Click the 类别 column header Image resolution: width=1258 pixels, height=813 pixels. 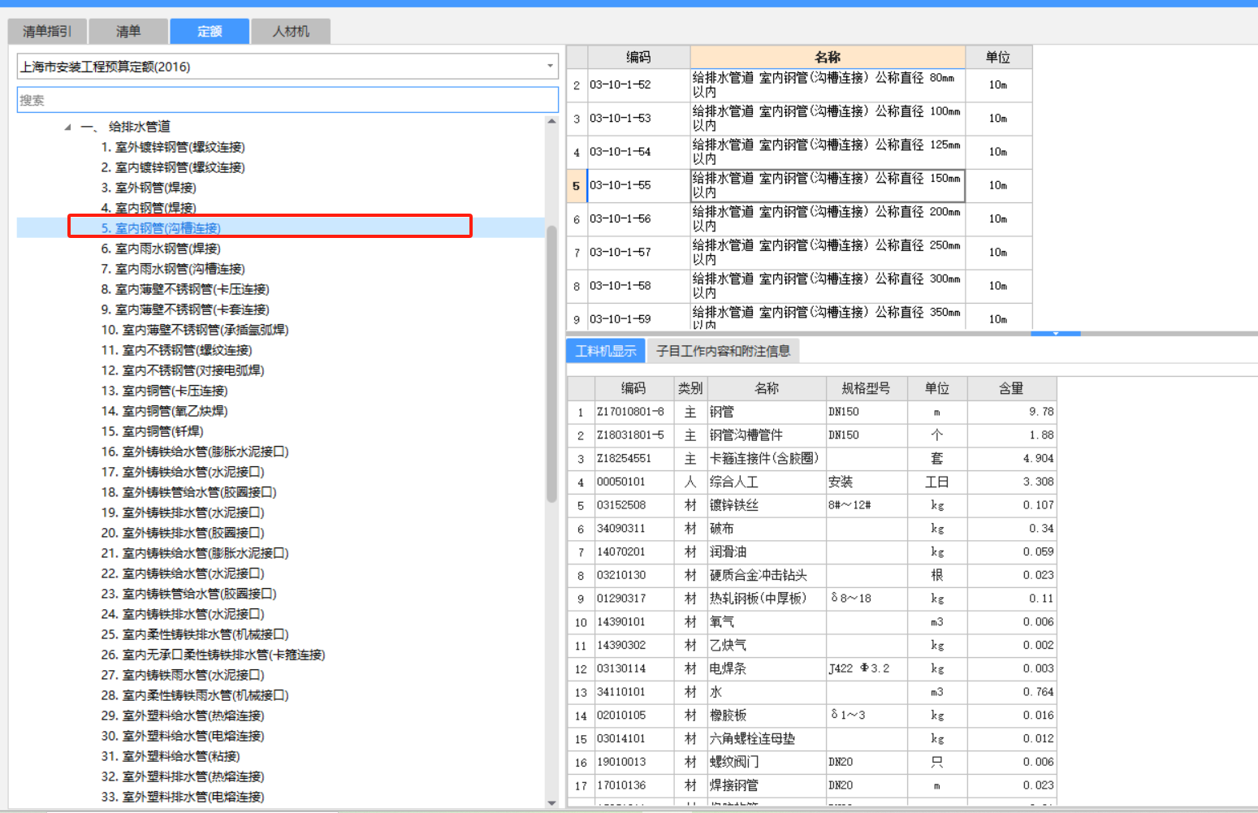coord(690,388)
